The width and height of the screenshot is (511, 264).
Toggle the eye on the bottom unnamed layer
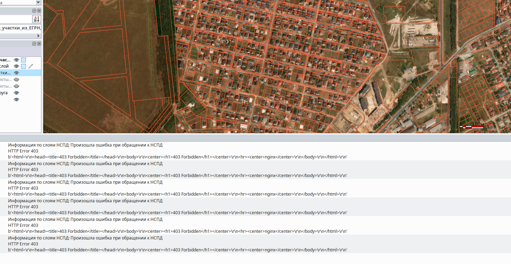16,99
